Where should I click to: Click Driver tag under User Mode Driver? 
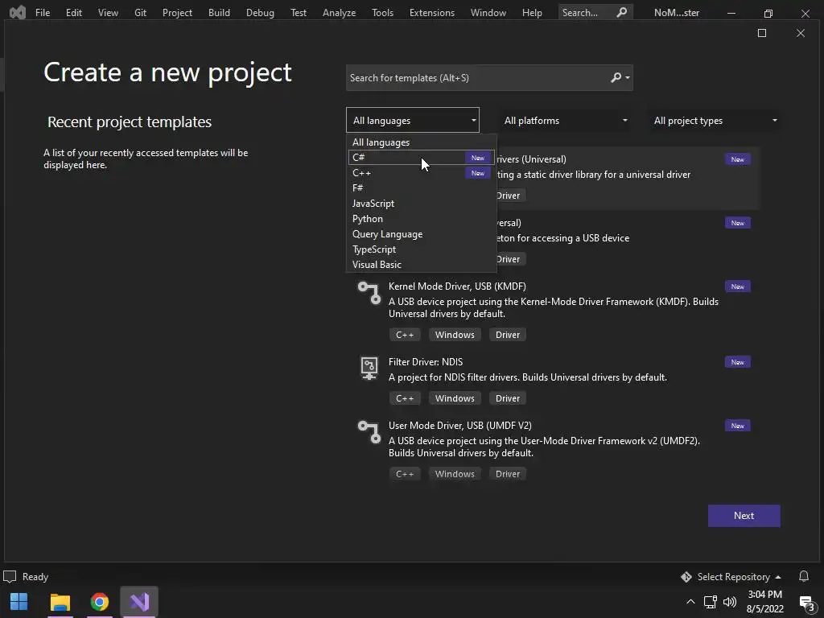(508, 474)
